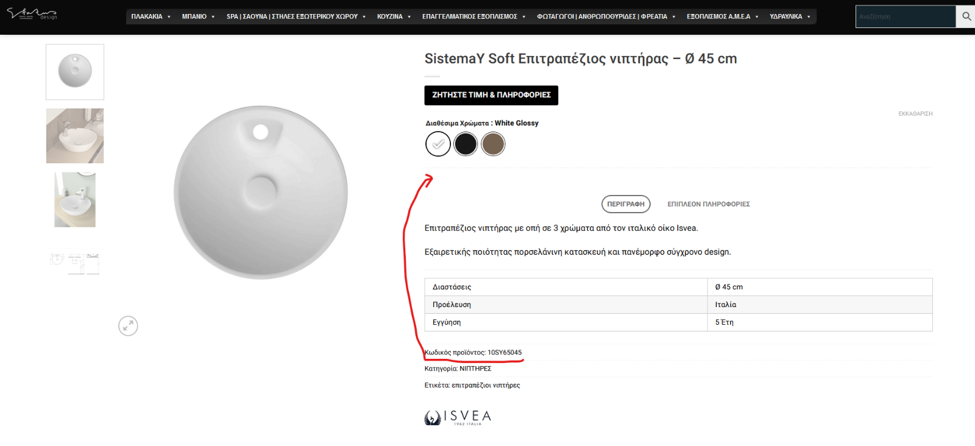Viewport: 975px width, 446px height.
Task: Expand the ΚΟΥΖΙΝΑ menu dropdown
Action: point(394,16)
